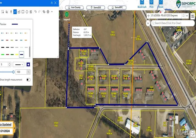Click the line style list scrollbar
This screenshot has width=196, height=138.
(x=30, y=52)
